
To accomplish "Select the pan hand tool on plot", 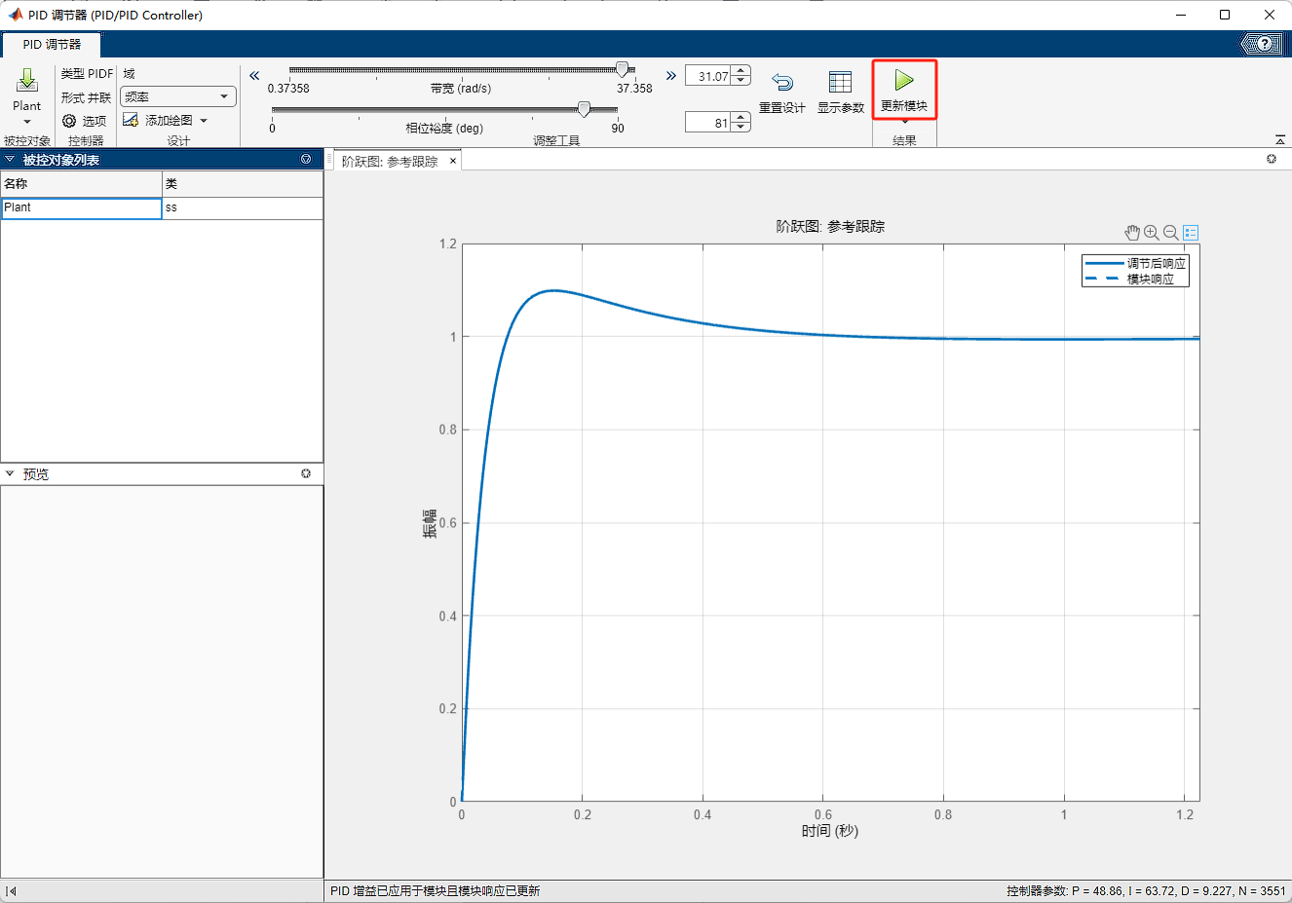I will tap(1132, 232).
